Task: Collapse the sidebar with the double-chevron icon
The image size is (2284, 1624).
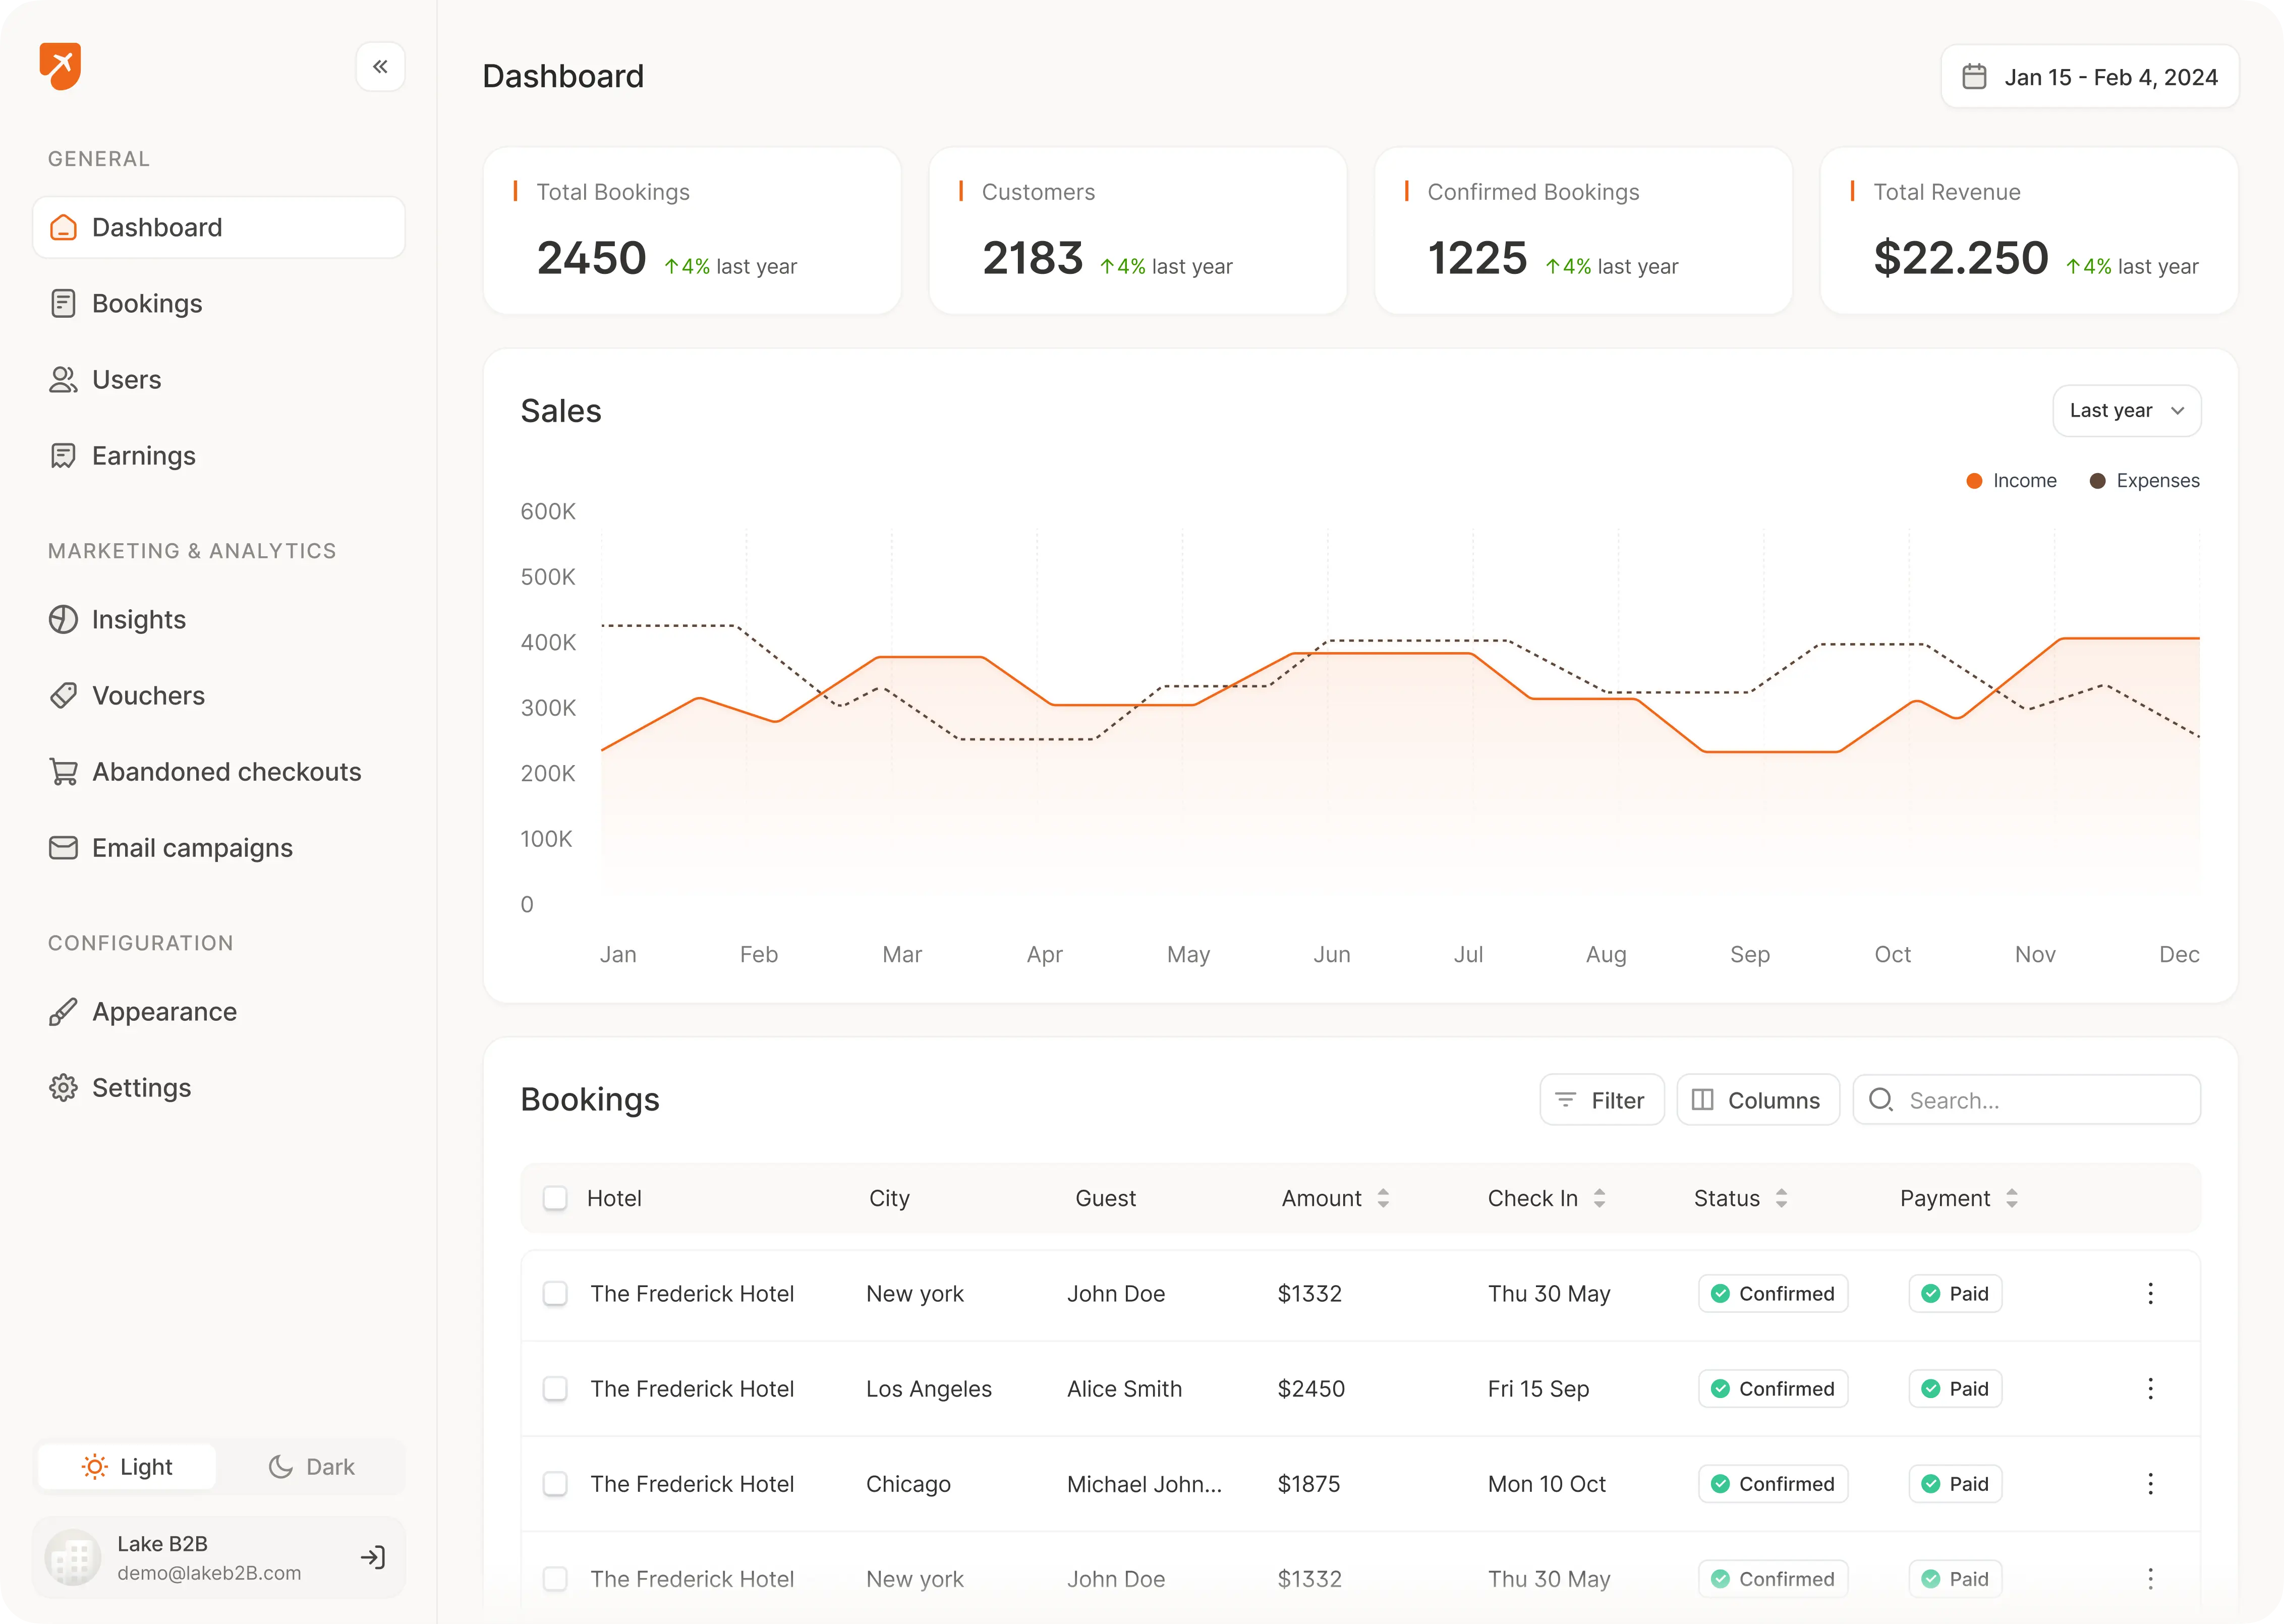Action: (380, 67)
